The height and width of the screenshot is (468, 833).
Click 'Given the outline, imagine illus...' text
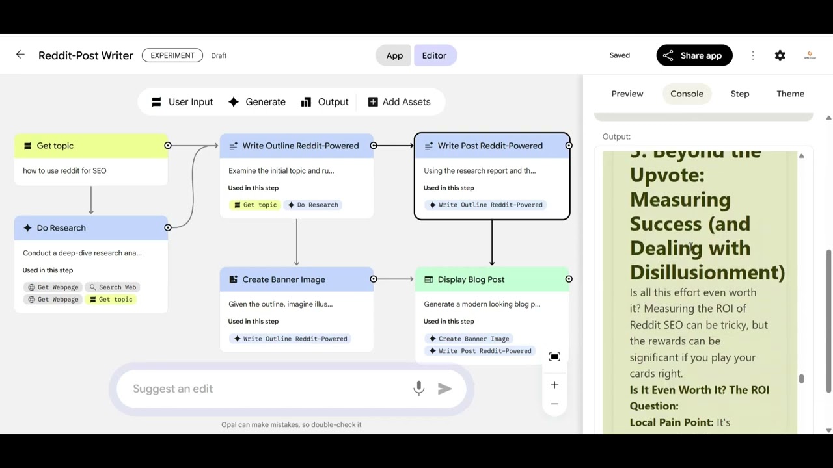tap(280, 304)
